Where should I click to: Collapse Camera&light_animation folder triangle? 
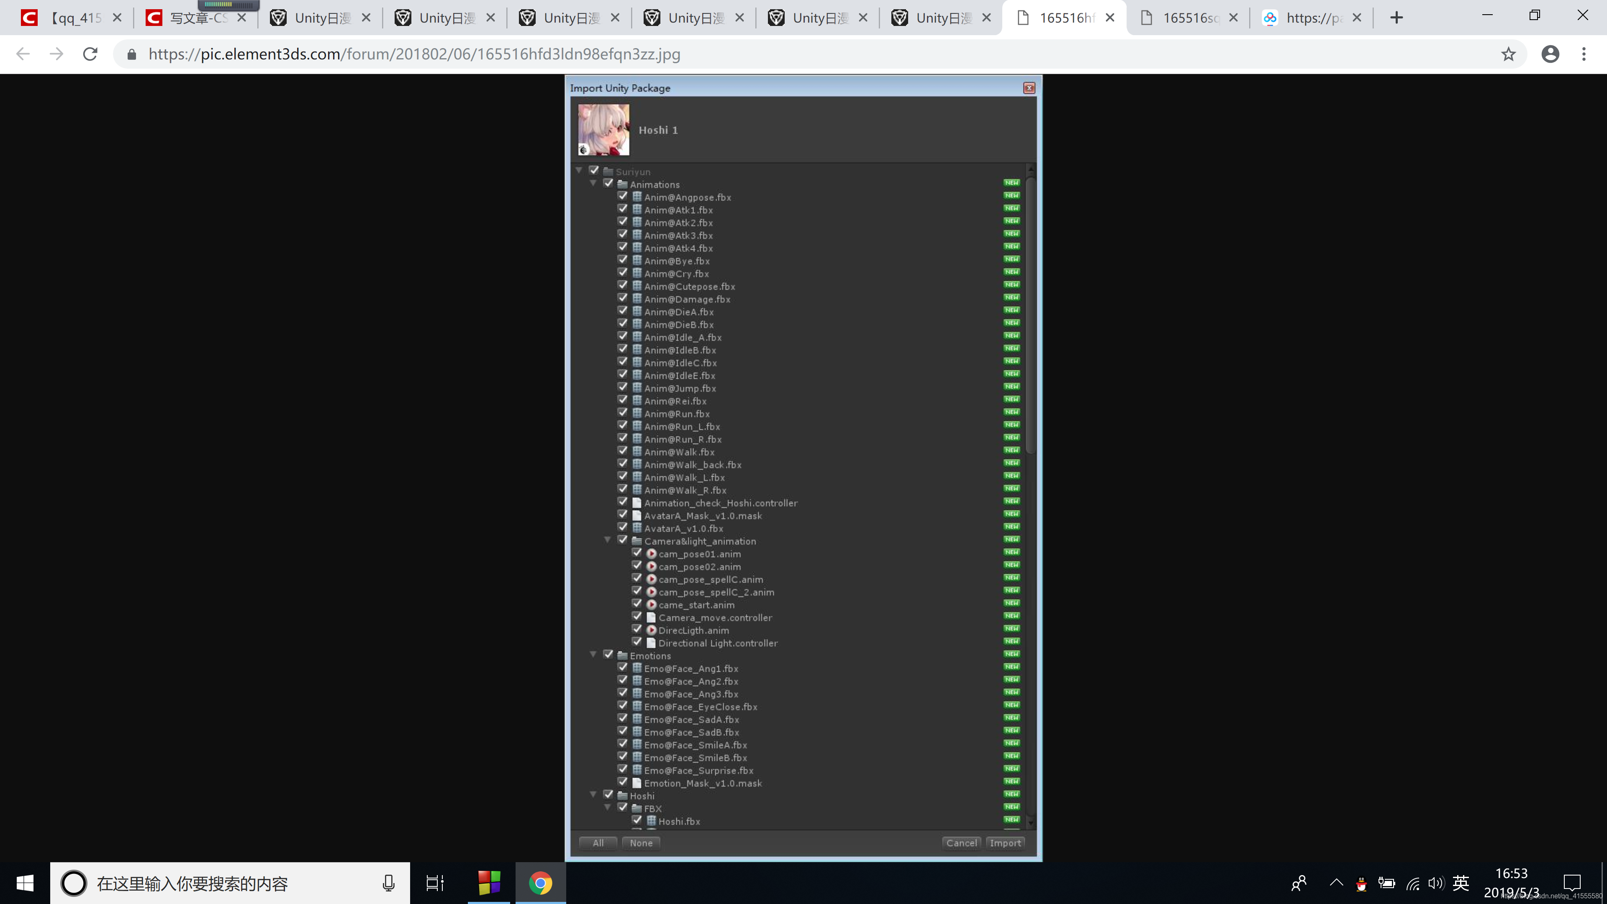pyautogui.click(x=608, y=540)
